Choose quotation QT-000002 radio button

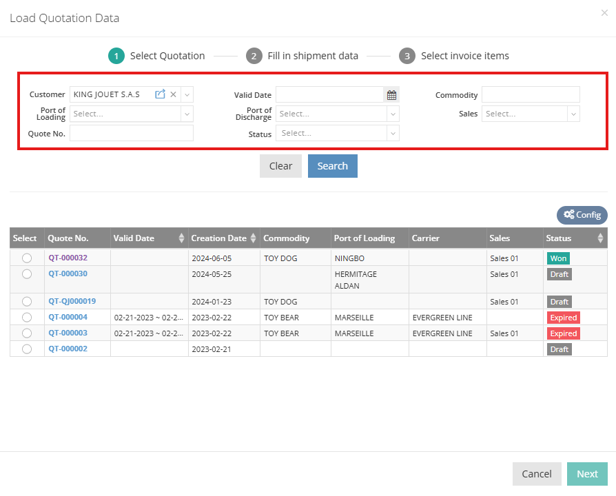click(27, 349)
